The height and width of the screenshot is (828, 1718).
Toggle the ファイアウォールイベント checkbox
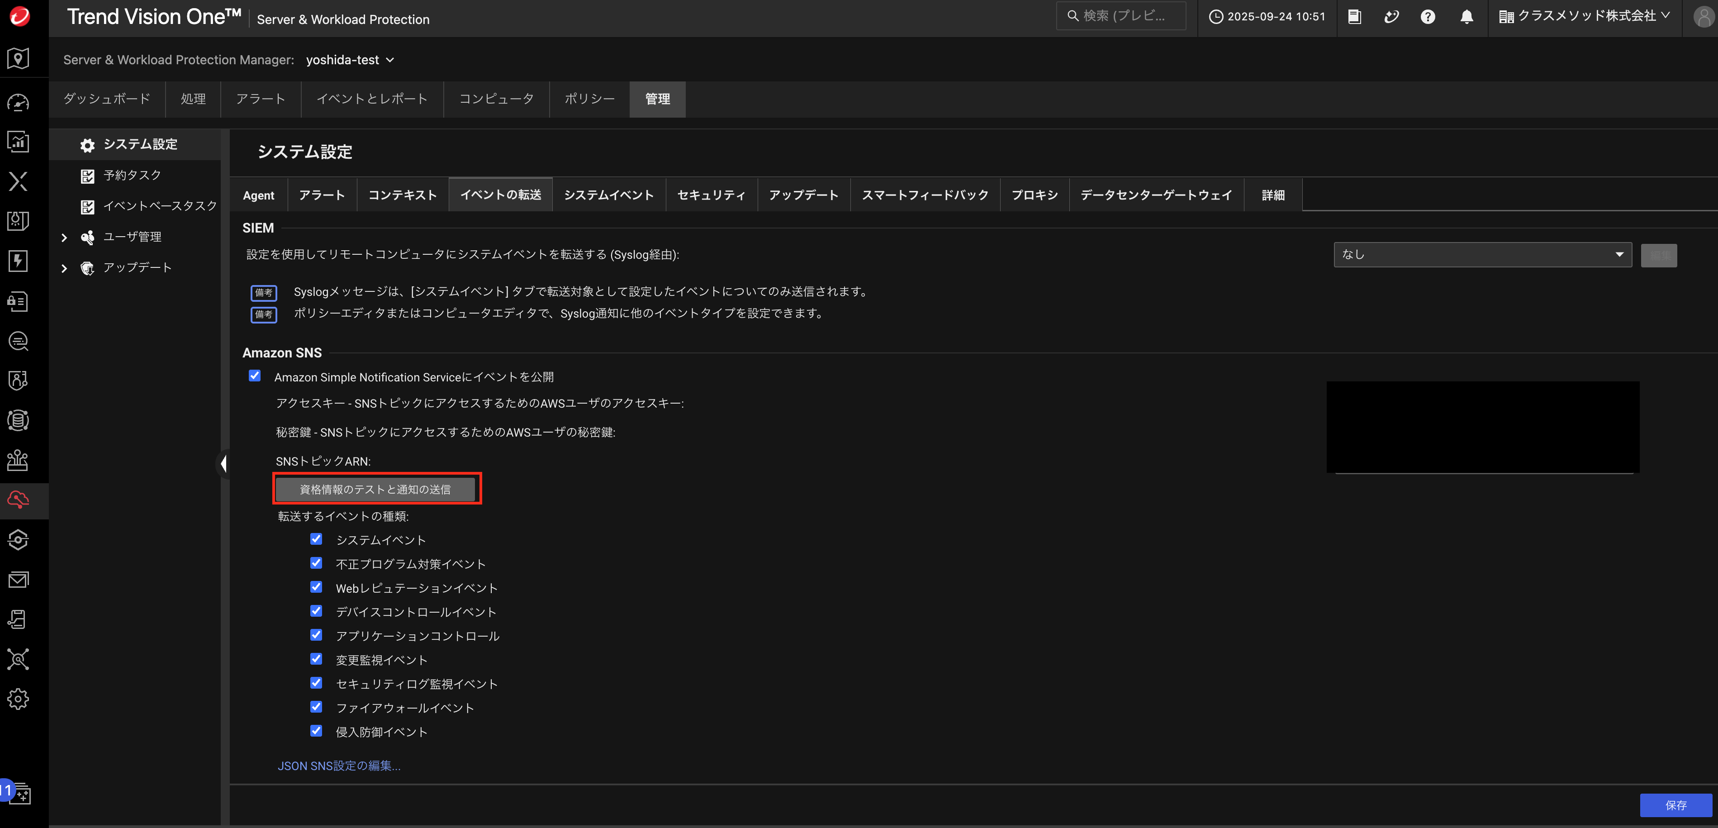316,707
